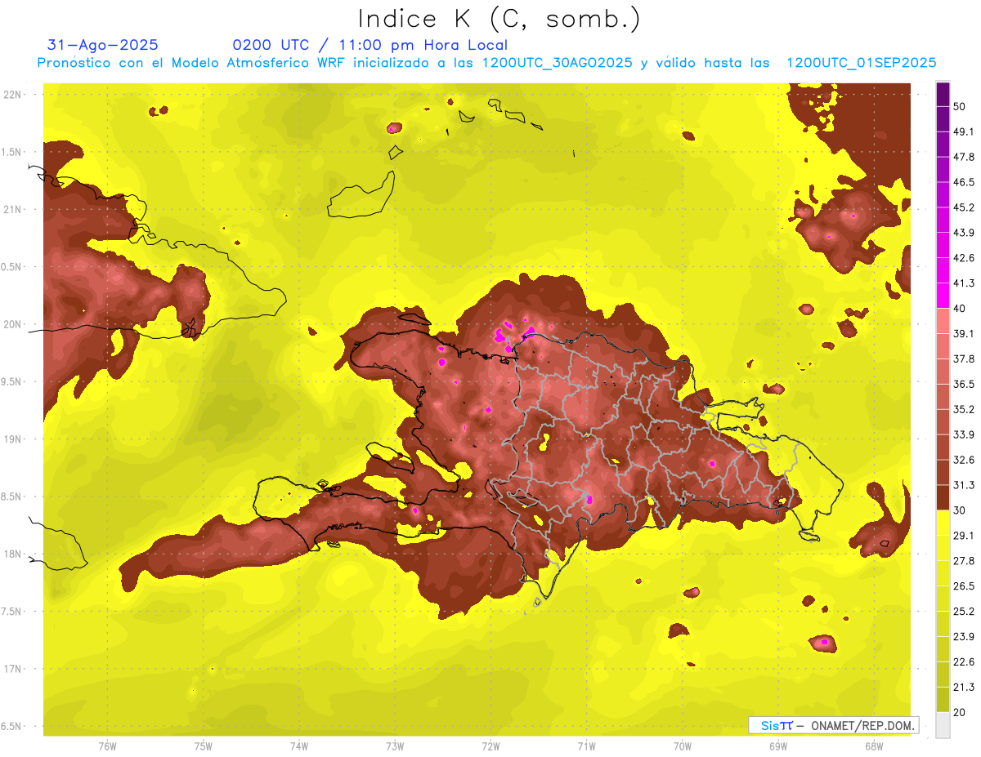Click the '71W' longitude label
Viewport: 981px width, 757px height.
click(586, 746)
